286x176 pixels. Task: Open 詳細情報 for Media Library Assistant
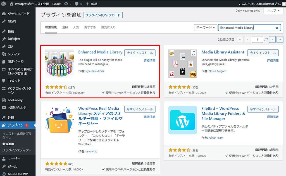(273, 60)
